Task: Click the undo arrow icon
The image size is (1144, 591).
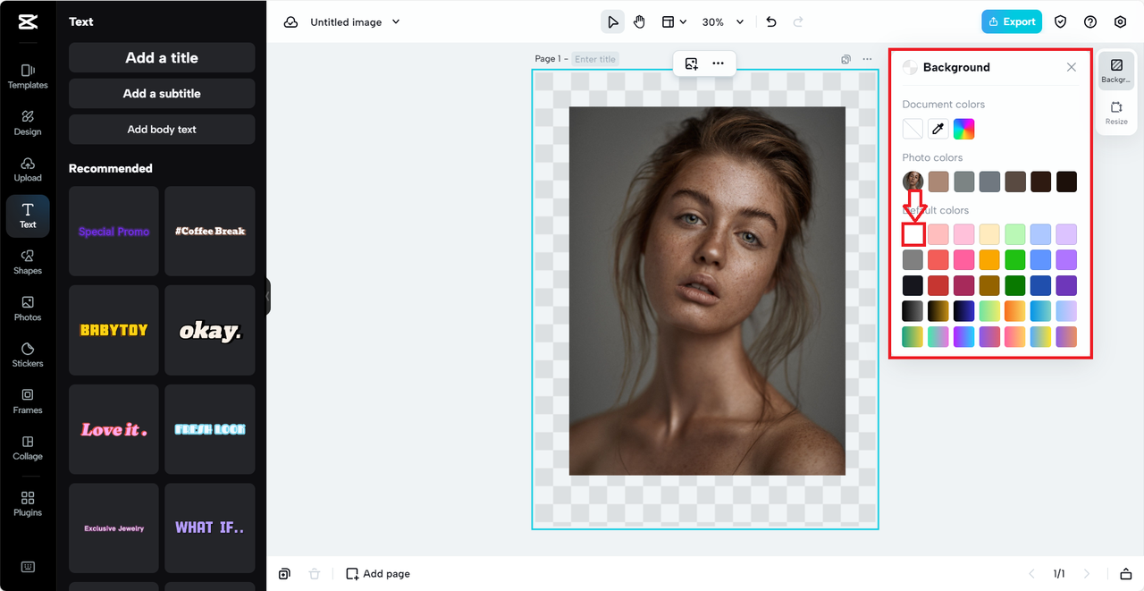Action: 771,22
